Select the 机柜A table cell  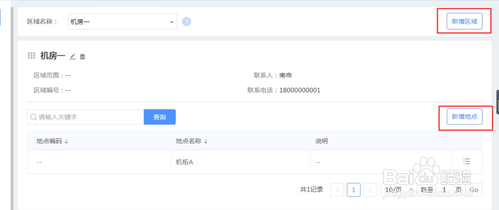click(x=241, y=162)
